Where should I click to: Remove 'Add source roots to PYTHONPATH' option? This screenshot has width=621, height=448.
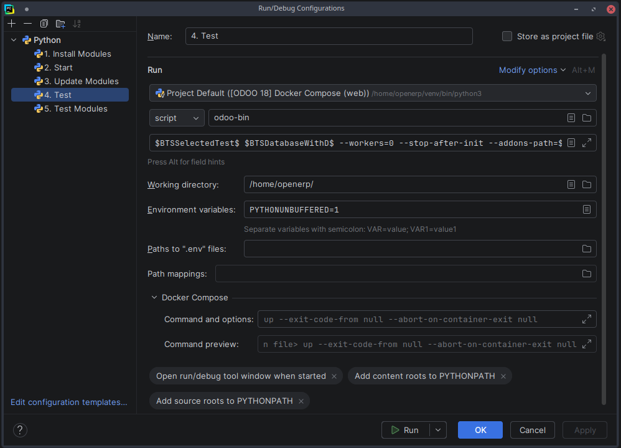point(301,401)
